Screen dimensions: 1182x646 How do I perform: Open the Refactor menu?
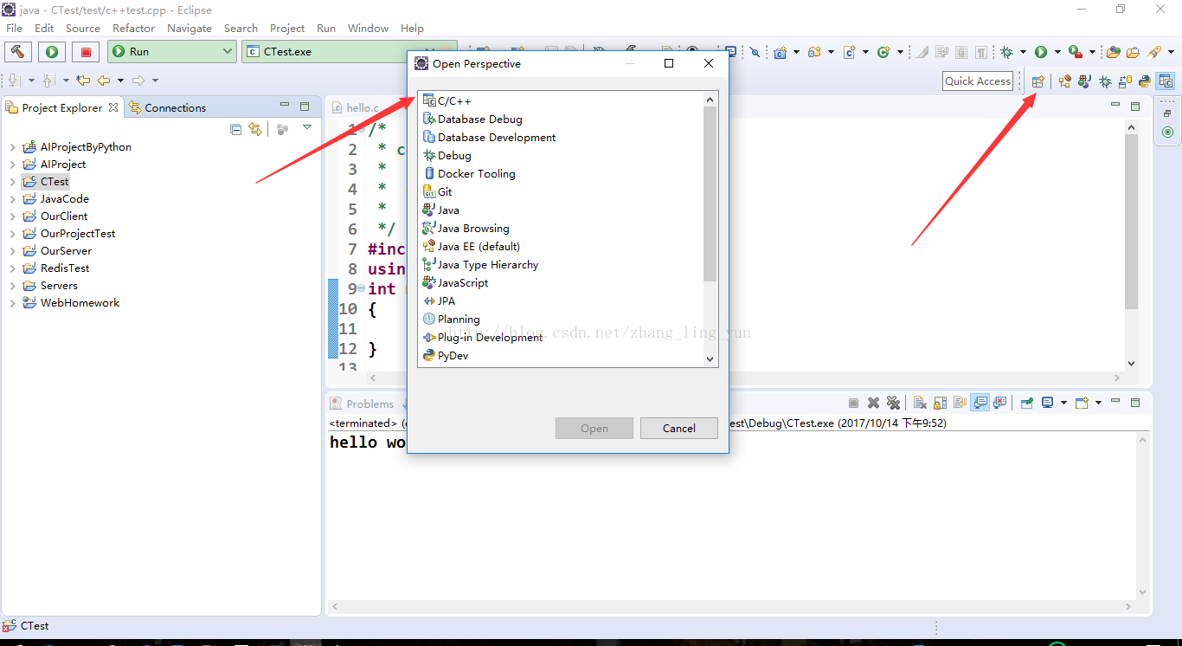tap(133, 29)
